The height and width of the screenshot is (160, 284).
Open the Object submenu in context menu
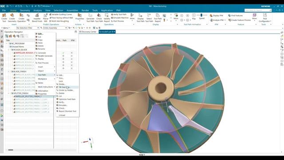click(x=45, y=71)
